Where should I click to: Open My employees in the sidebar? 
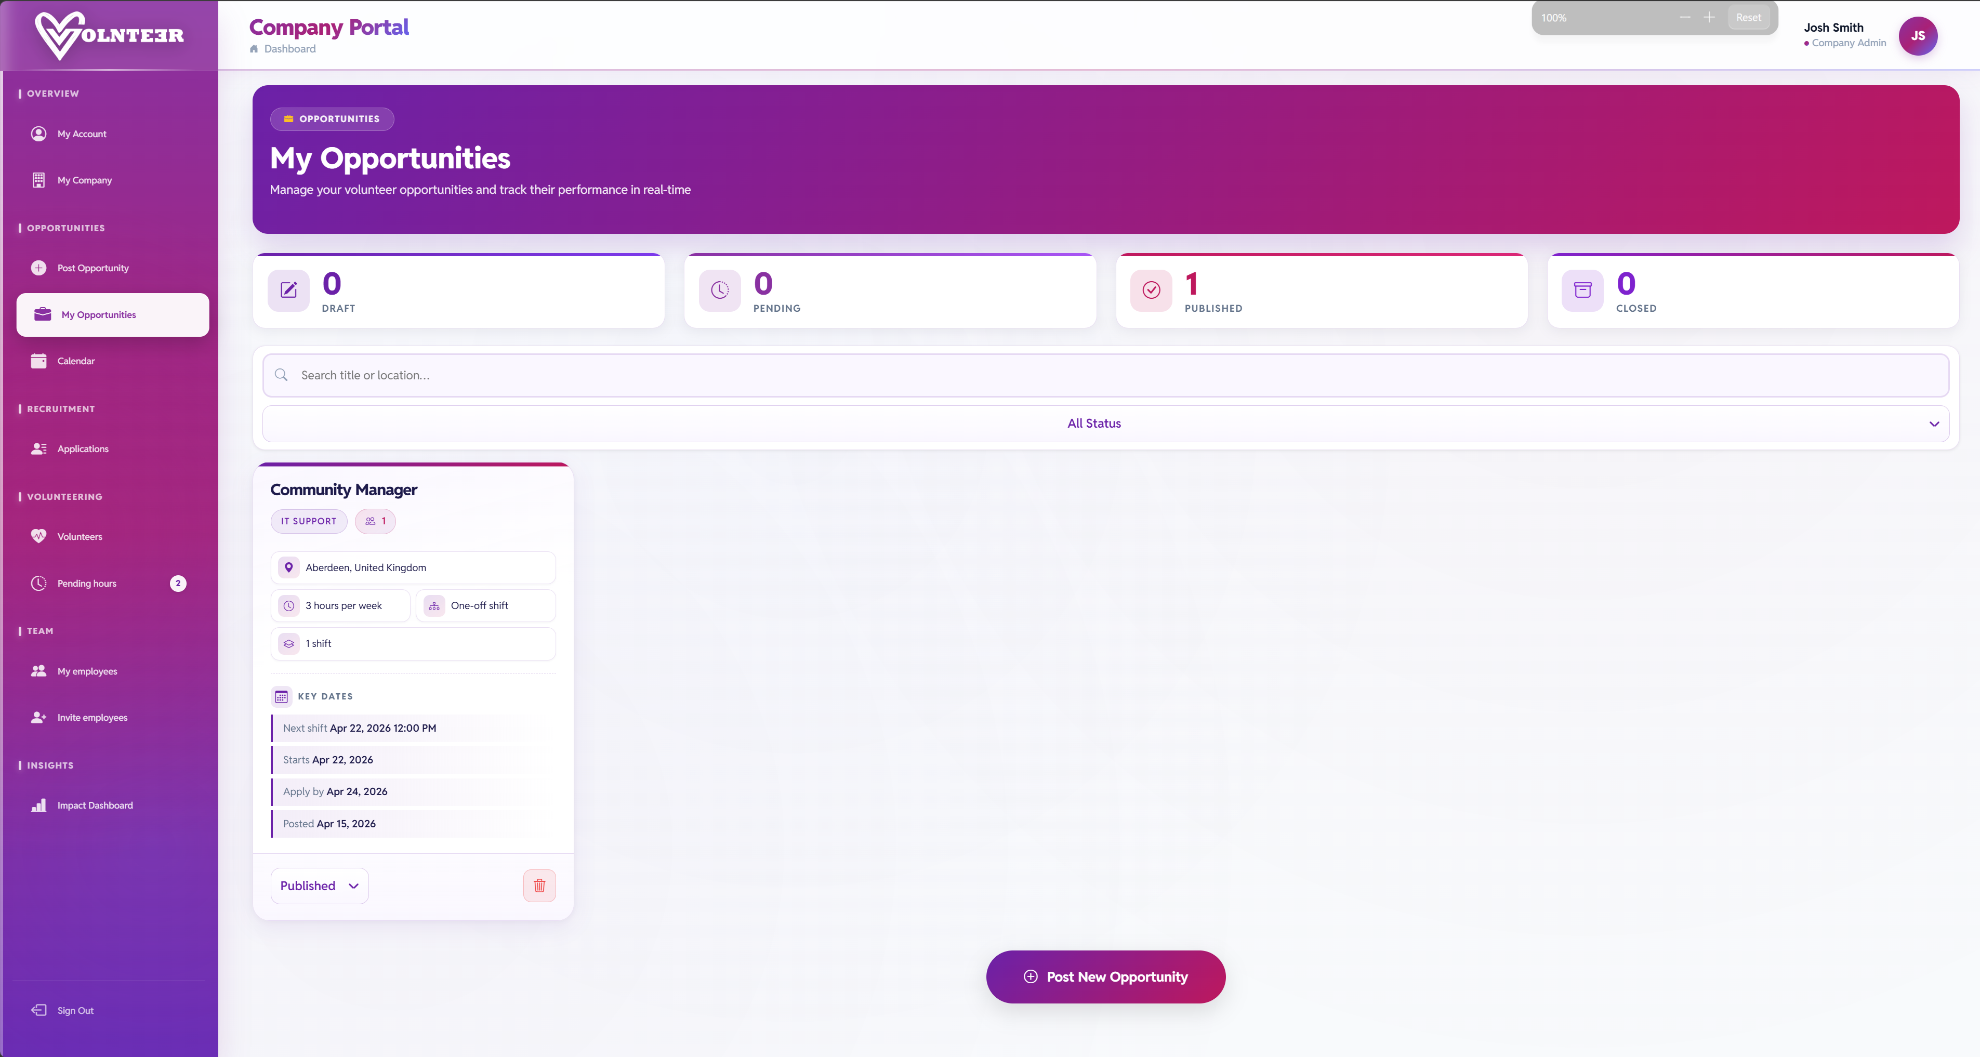coord(112,671)
